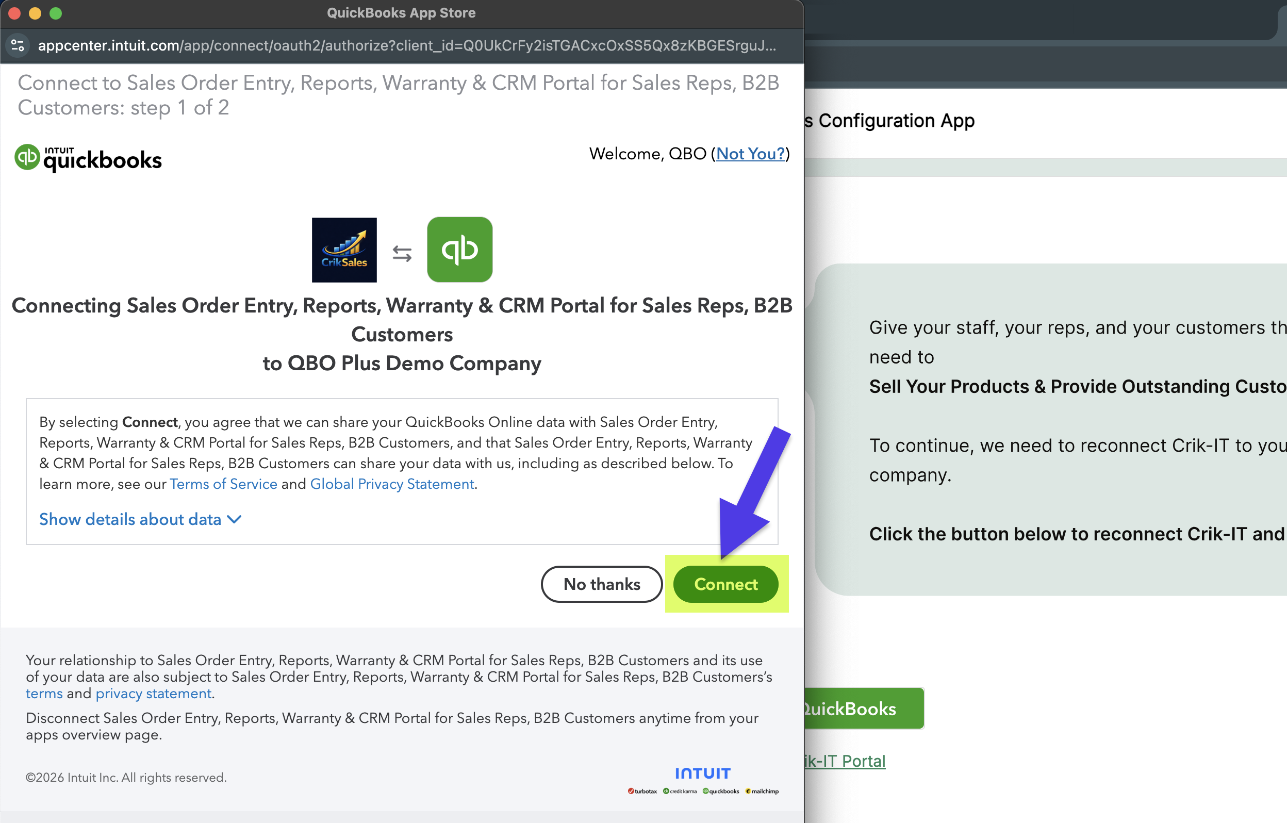Screen dimensions: 1287x823
Task: Click the Intuit logo in footer
Action: click(702, 773)
